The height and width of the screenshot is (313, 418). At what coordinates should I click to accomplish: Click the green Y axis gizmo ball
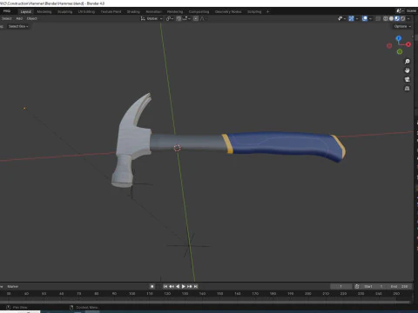click(400, 51)
